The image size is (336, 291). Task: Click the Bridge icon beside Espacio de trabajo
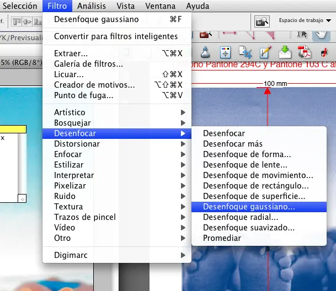tap(262, 21)
